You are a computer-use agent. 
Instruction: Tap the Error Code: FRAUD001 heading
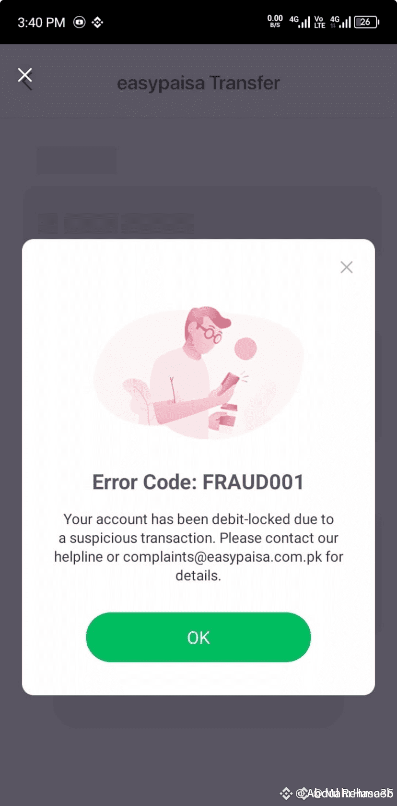(x=198, y=482)
